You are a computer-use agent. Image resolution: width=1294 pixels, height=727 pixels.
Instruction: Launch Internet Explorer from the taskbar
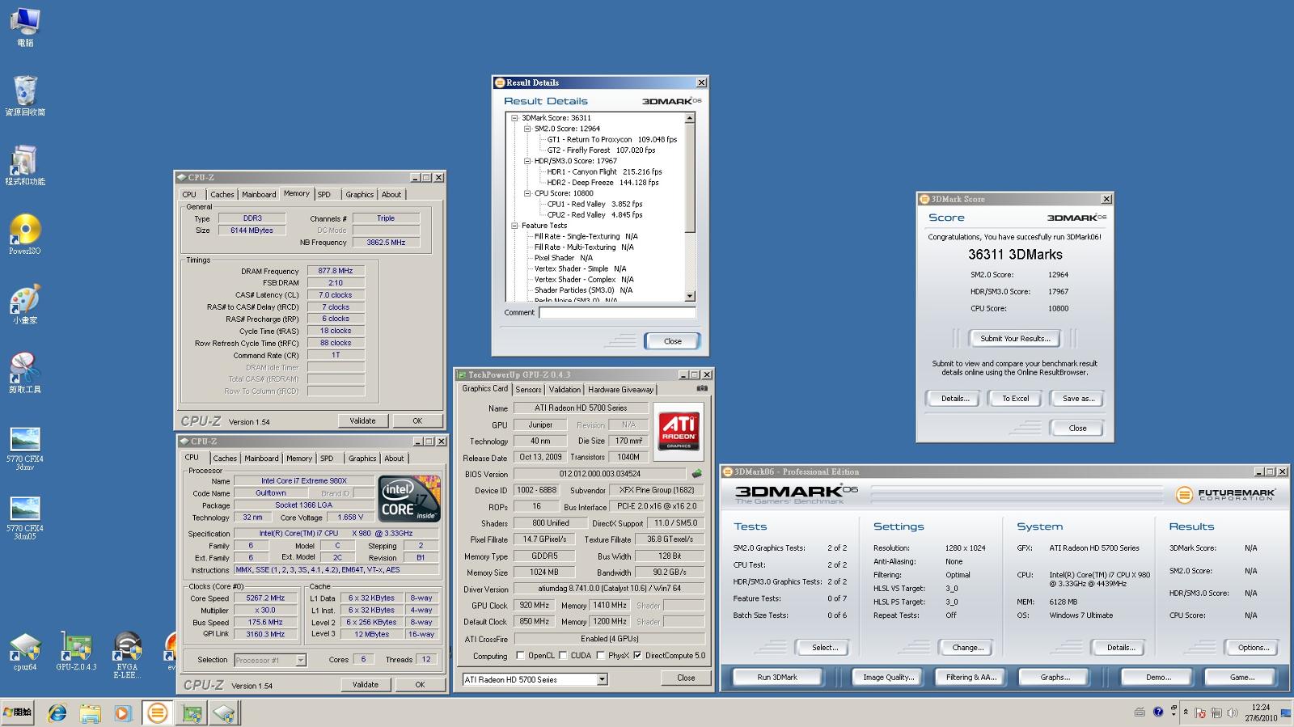tap(57, 713)
